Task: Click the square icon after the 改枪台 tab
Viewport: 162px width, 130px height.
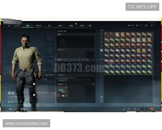Action: coord(90,26)
